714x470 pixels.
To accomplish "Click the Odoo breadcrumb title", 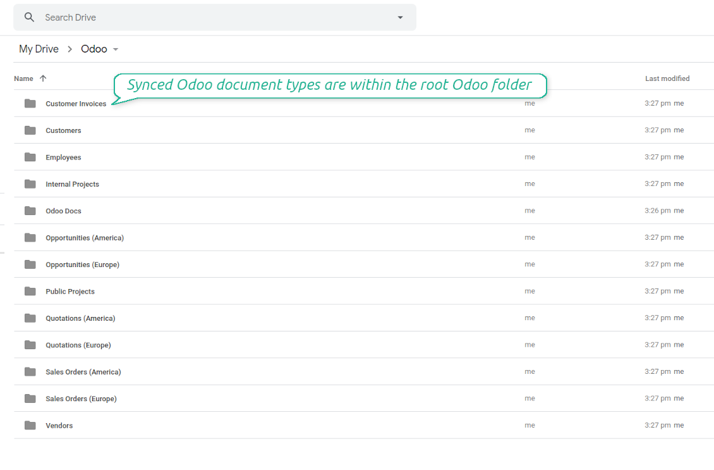I will pos(94,49).
